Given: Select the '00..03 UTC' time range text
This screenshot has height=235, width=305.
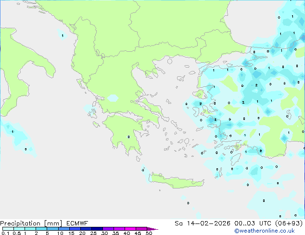Looking at the screenshot, I should [253, 223].
